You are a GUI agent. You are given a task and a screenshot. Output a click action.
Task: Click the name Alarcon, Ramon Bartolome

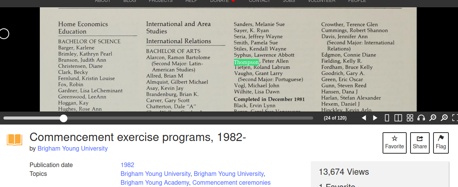[x=178, y=57]
